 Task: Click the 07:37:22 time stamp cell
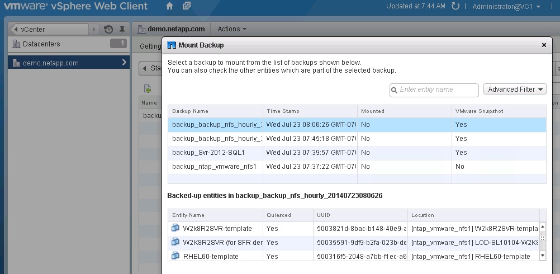[x=310, y=167]
